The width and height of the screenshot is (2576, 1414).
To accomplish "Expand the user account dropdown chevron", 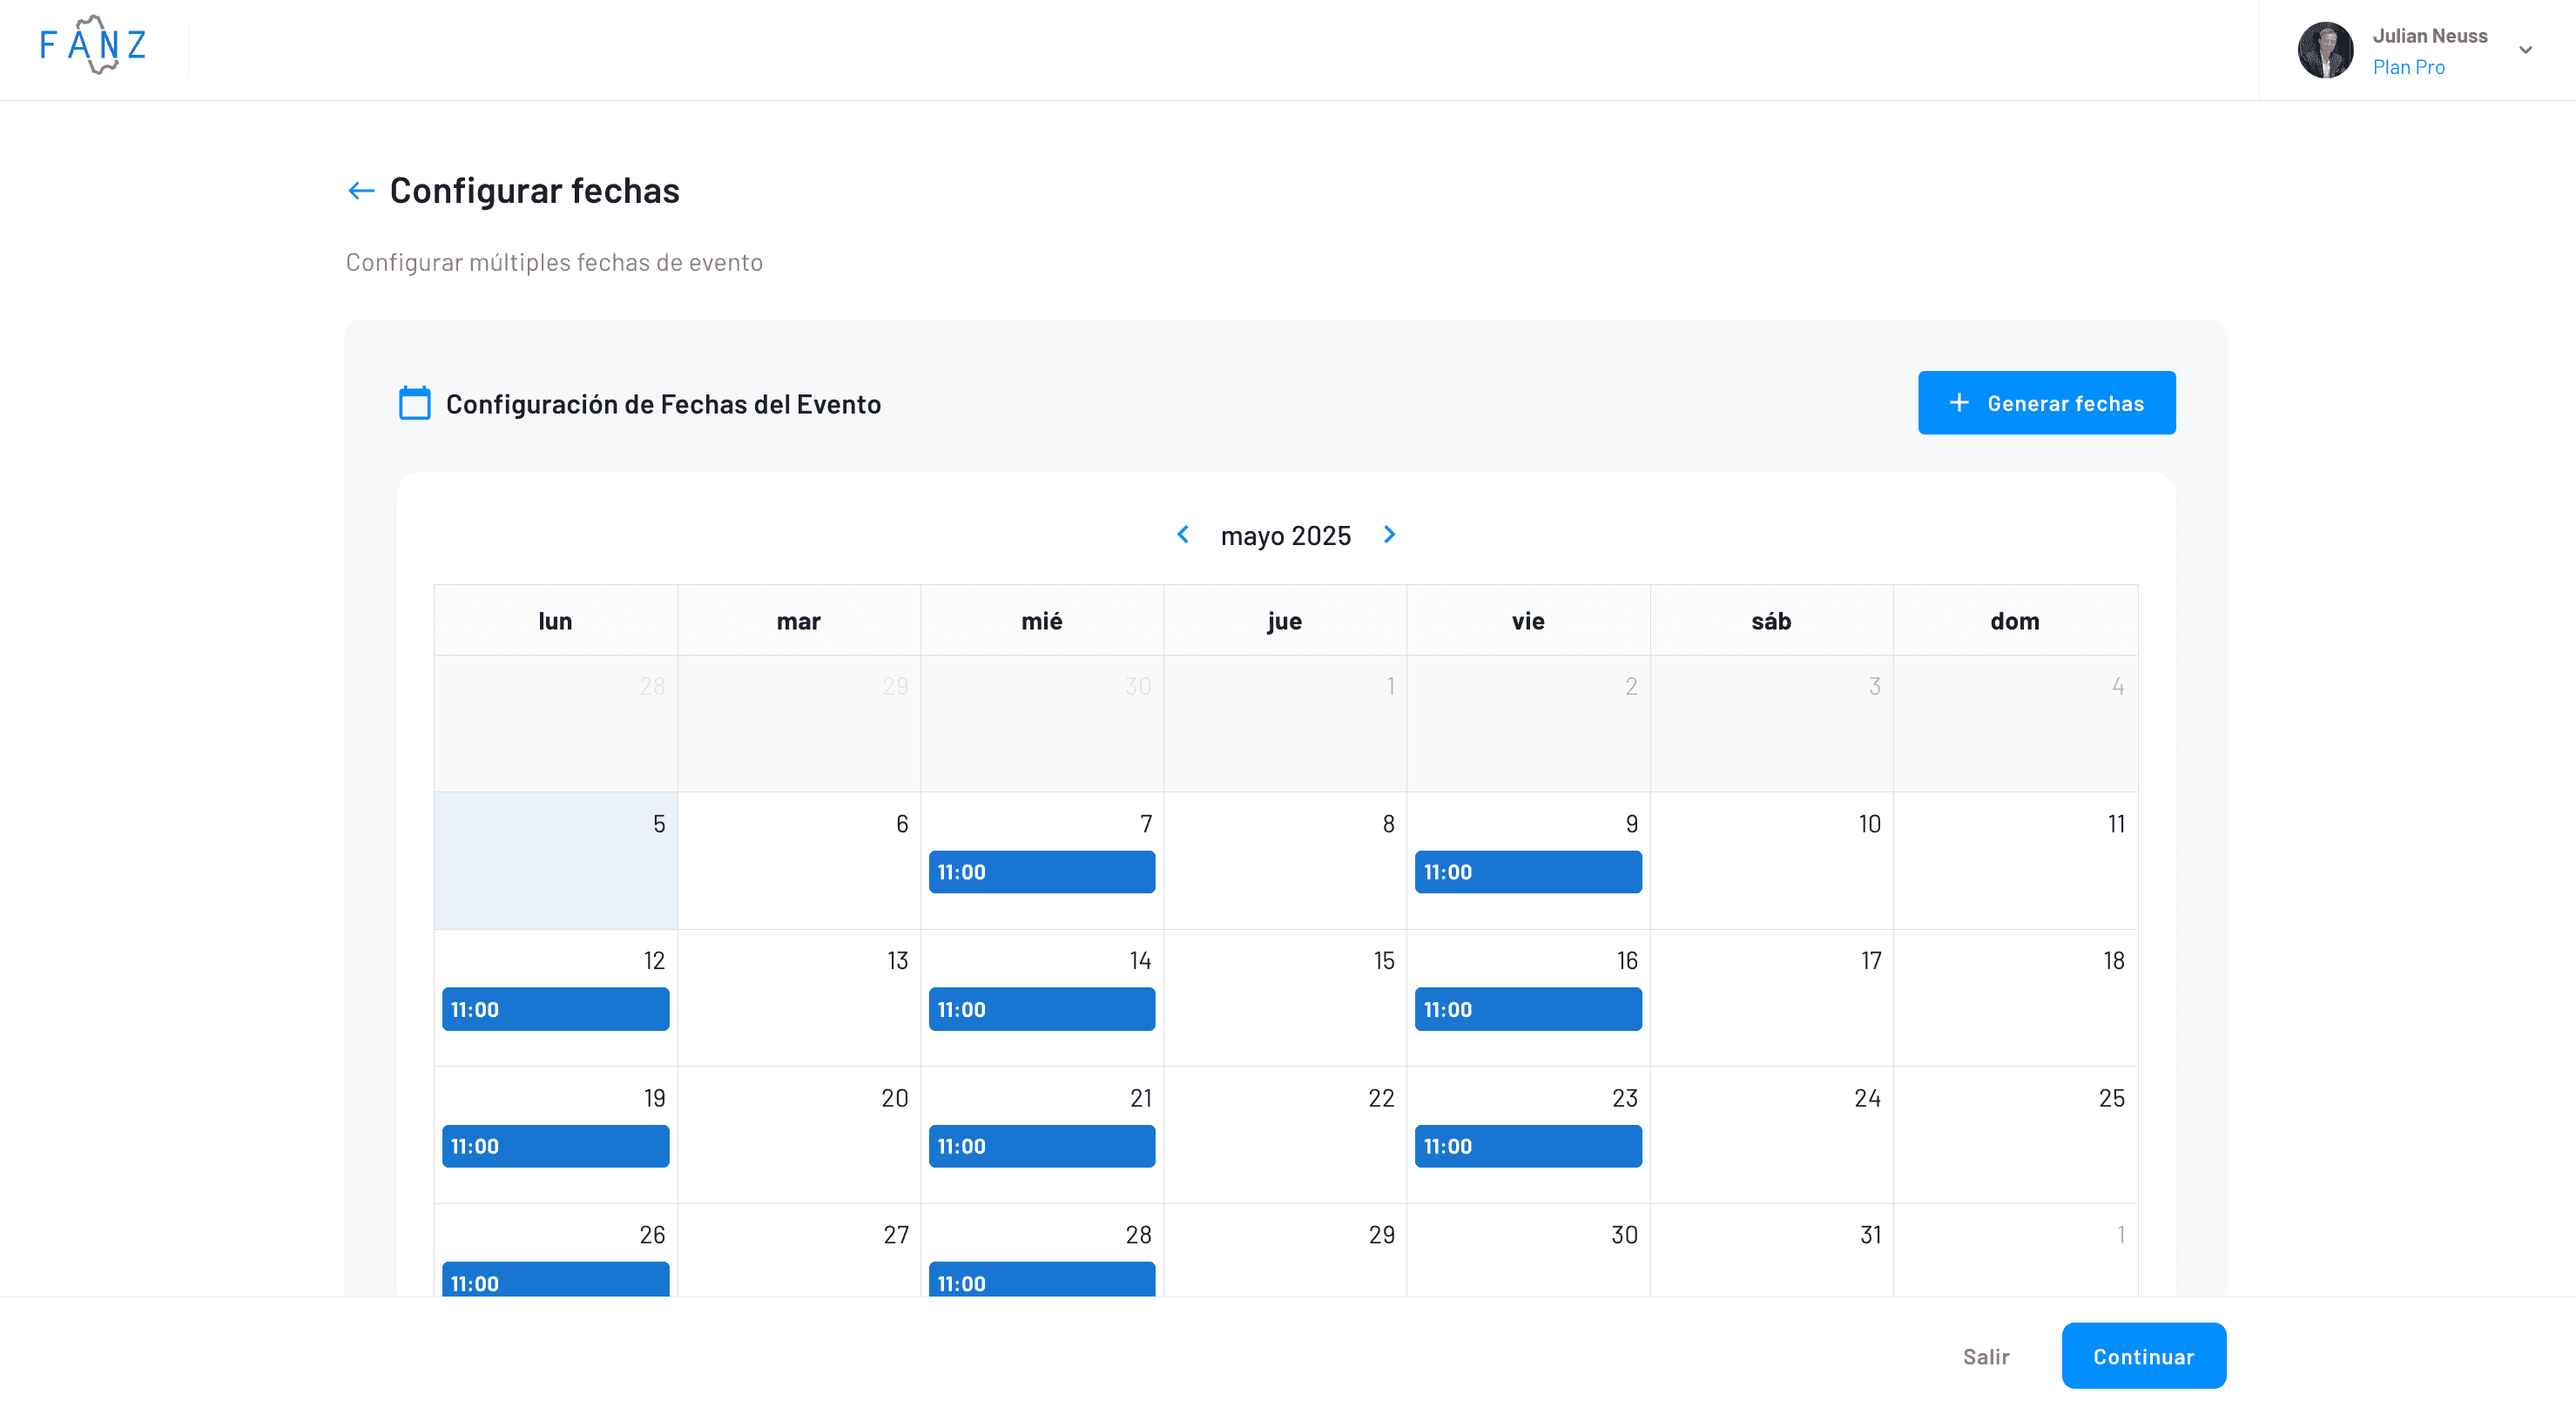I will 2525,50.
